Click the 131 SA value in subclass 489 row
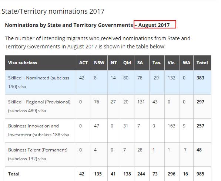221x181 pixels. (141, 102)
